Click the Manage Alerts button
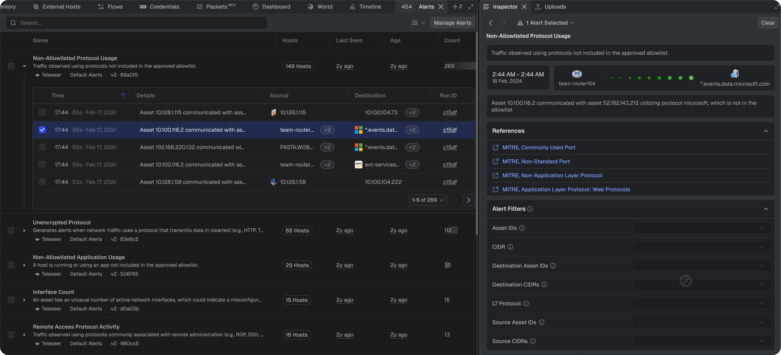 (452, 23)
